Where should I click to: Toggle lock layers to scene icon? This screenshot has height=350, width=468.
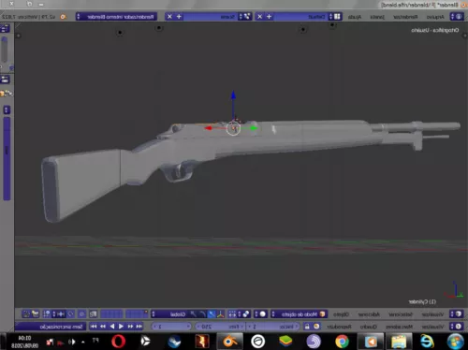click(93, 314)
